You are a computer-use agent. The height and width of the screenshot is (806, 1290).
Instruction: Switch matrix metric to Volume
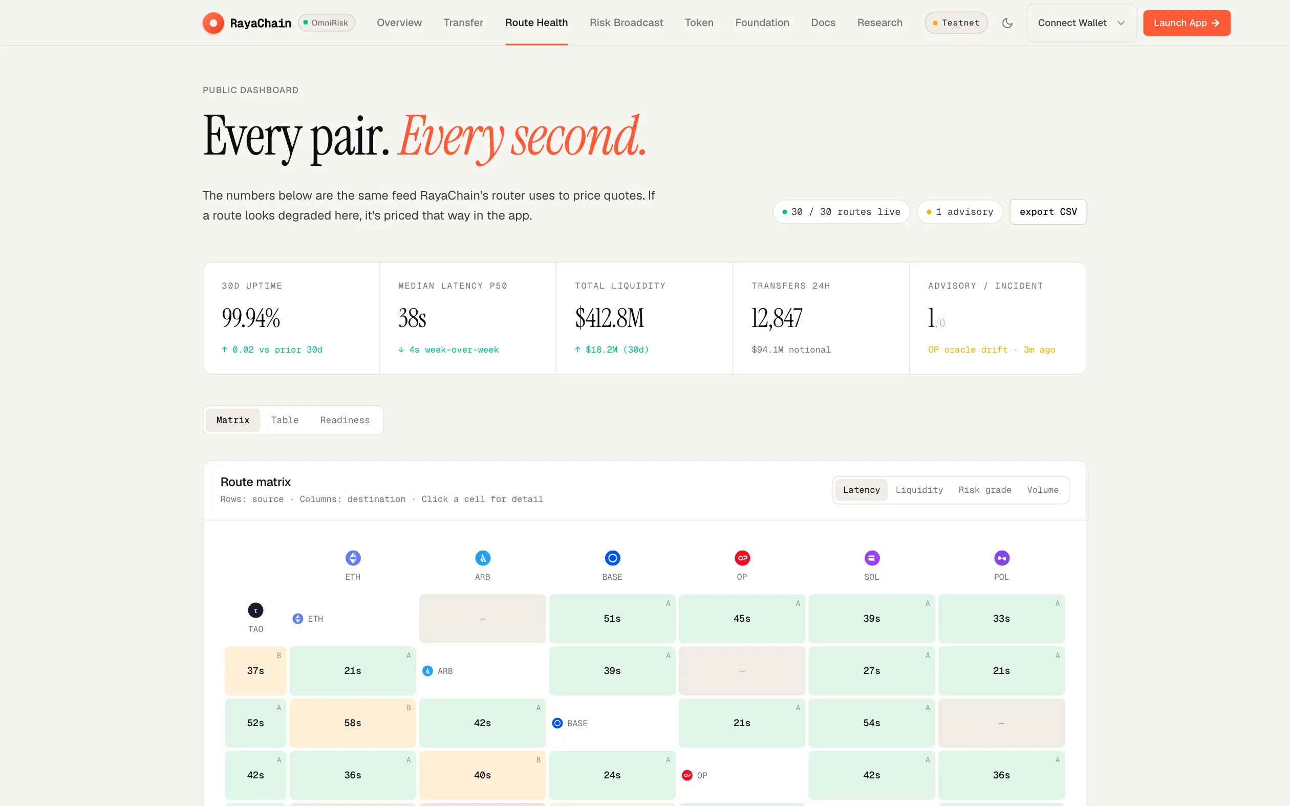1043,490
